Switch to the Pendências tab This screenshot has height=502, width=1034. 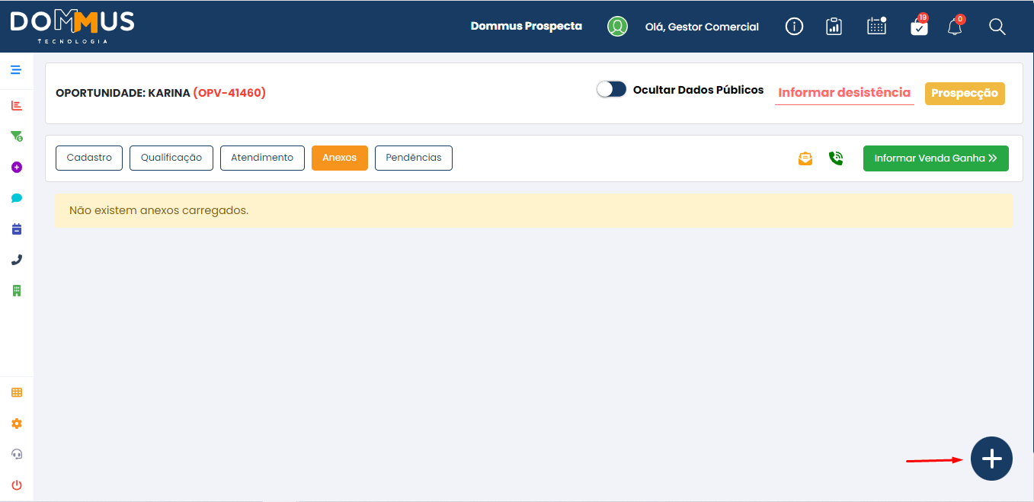point(414,158)
